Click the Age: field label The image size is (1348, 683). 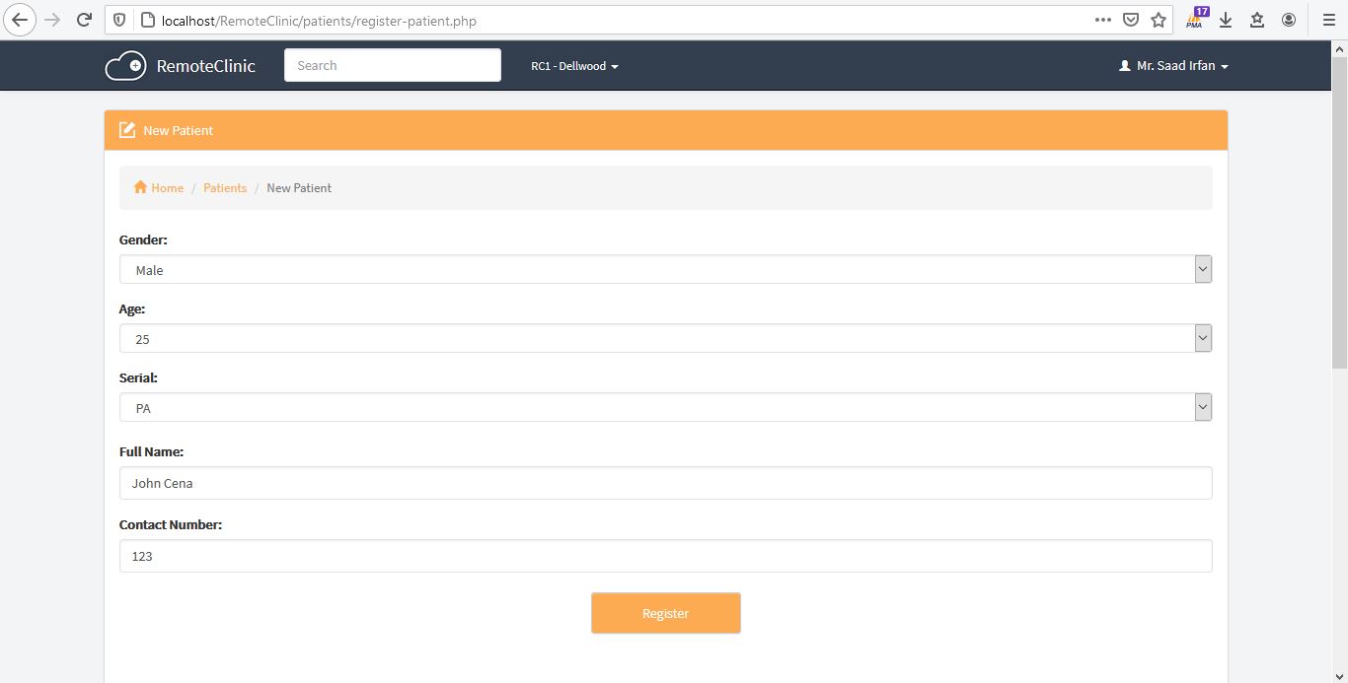point(132,308)
